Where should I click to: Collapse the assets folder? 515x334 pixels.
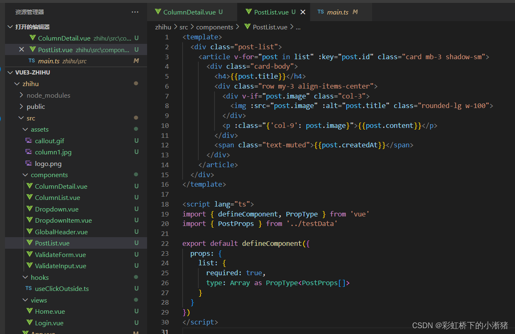[x=26, y=129]
